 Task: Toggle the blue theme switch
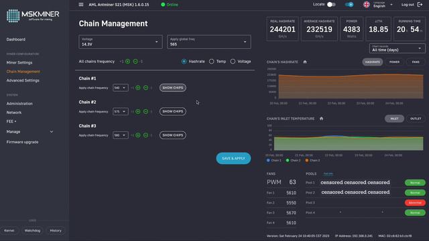pyautogui.click(x=349, y=5)
